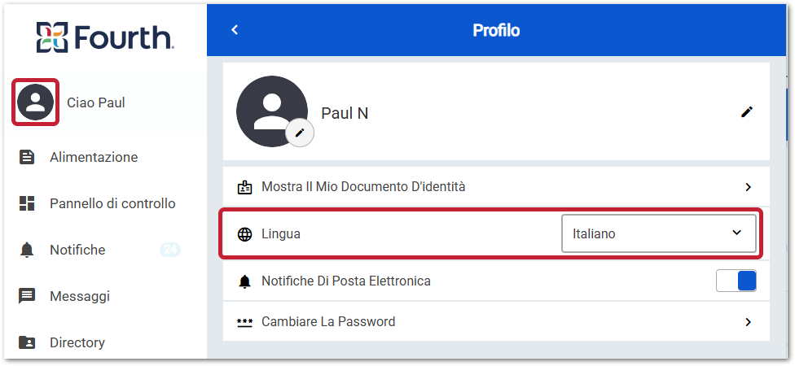The width and height of the screenshot is (795, 366).
Task: Click the Directory folder icon
Action: 27,342
